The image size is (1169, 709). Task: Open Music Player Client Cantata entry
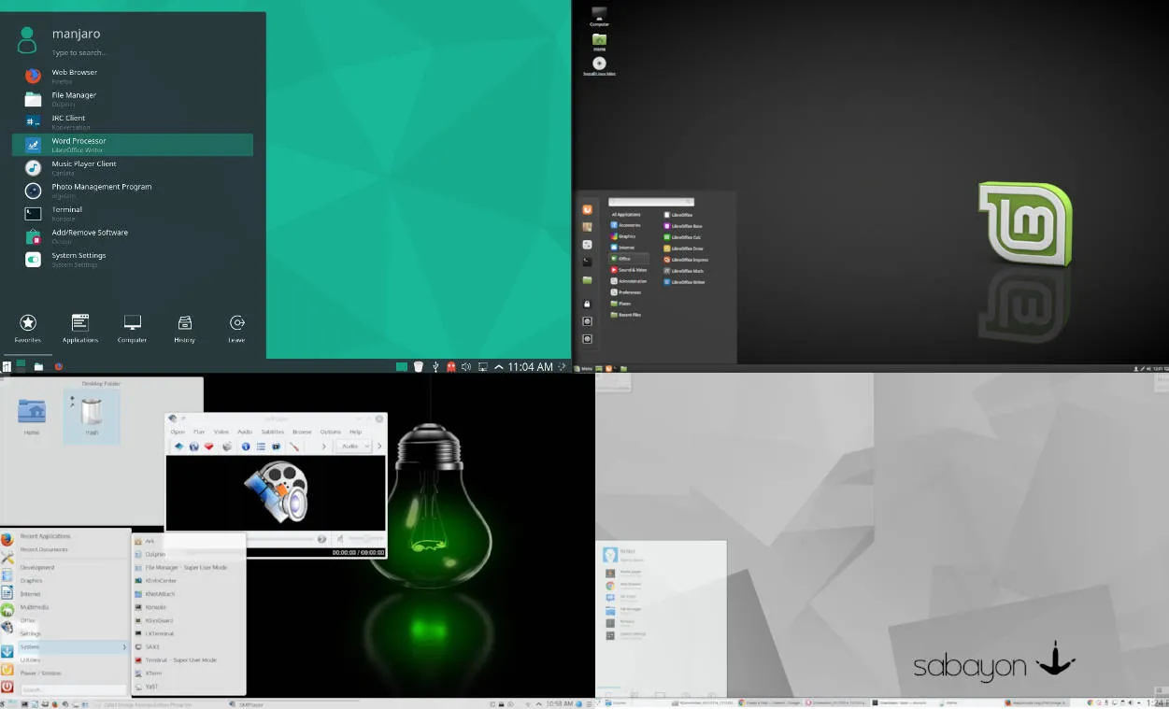coord(132,167)
